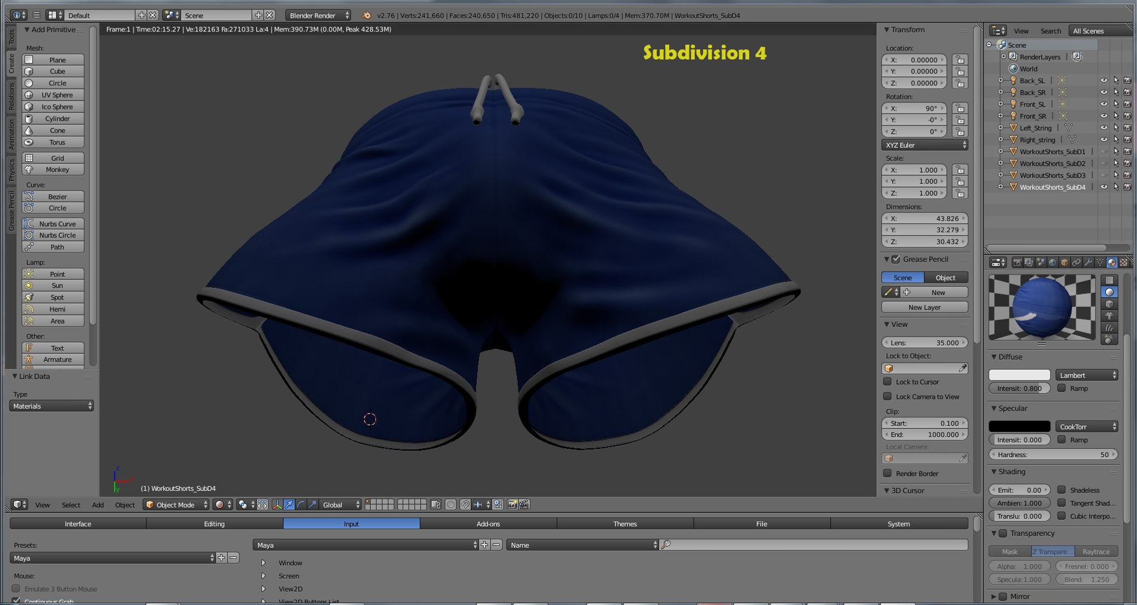This screenshot has height=605, width=1137.
Task: Toggle restrict selection for Back_SL
Action: pos(1116,80)
